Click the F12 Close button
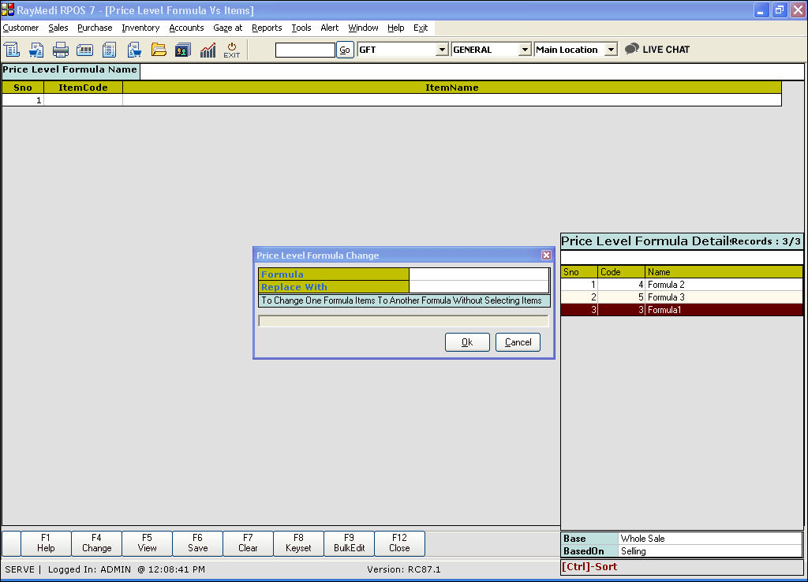The image size is (808, 582). pos(399,543)
